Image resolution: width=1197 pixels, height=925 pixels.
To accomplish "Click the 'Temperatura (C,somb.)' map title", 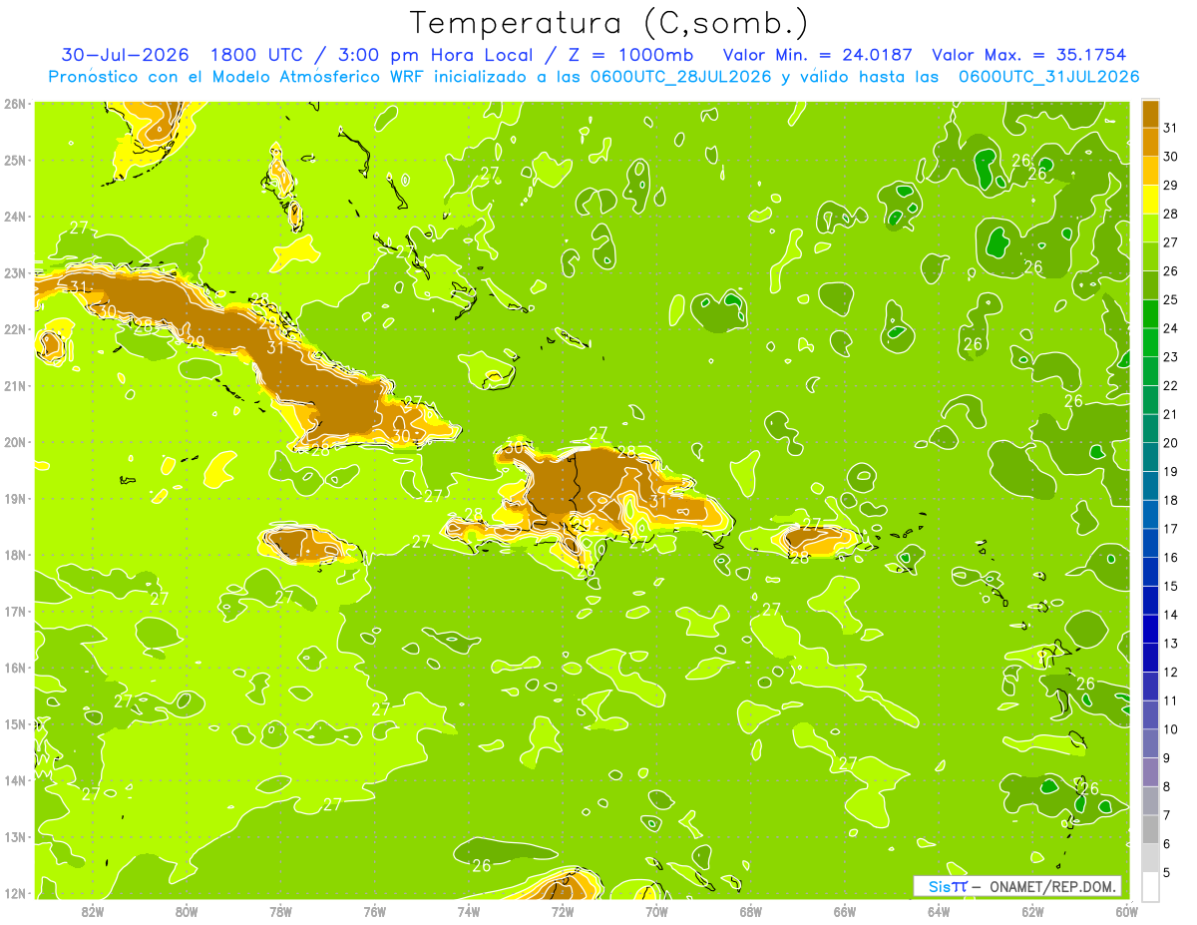I will tap(609, 23).
